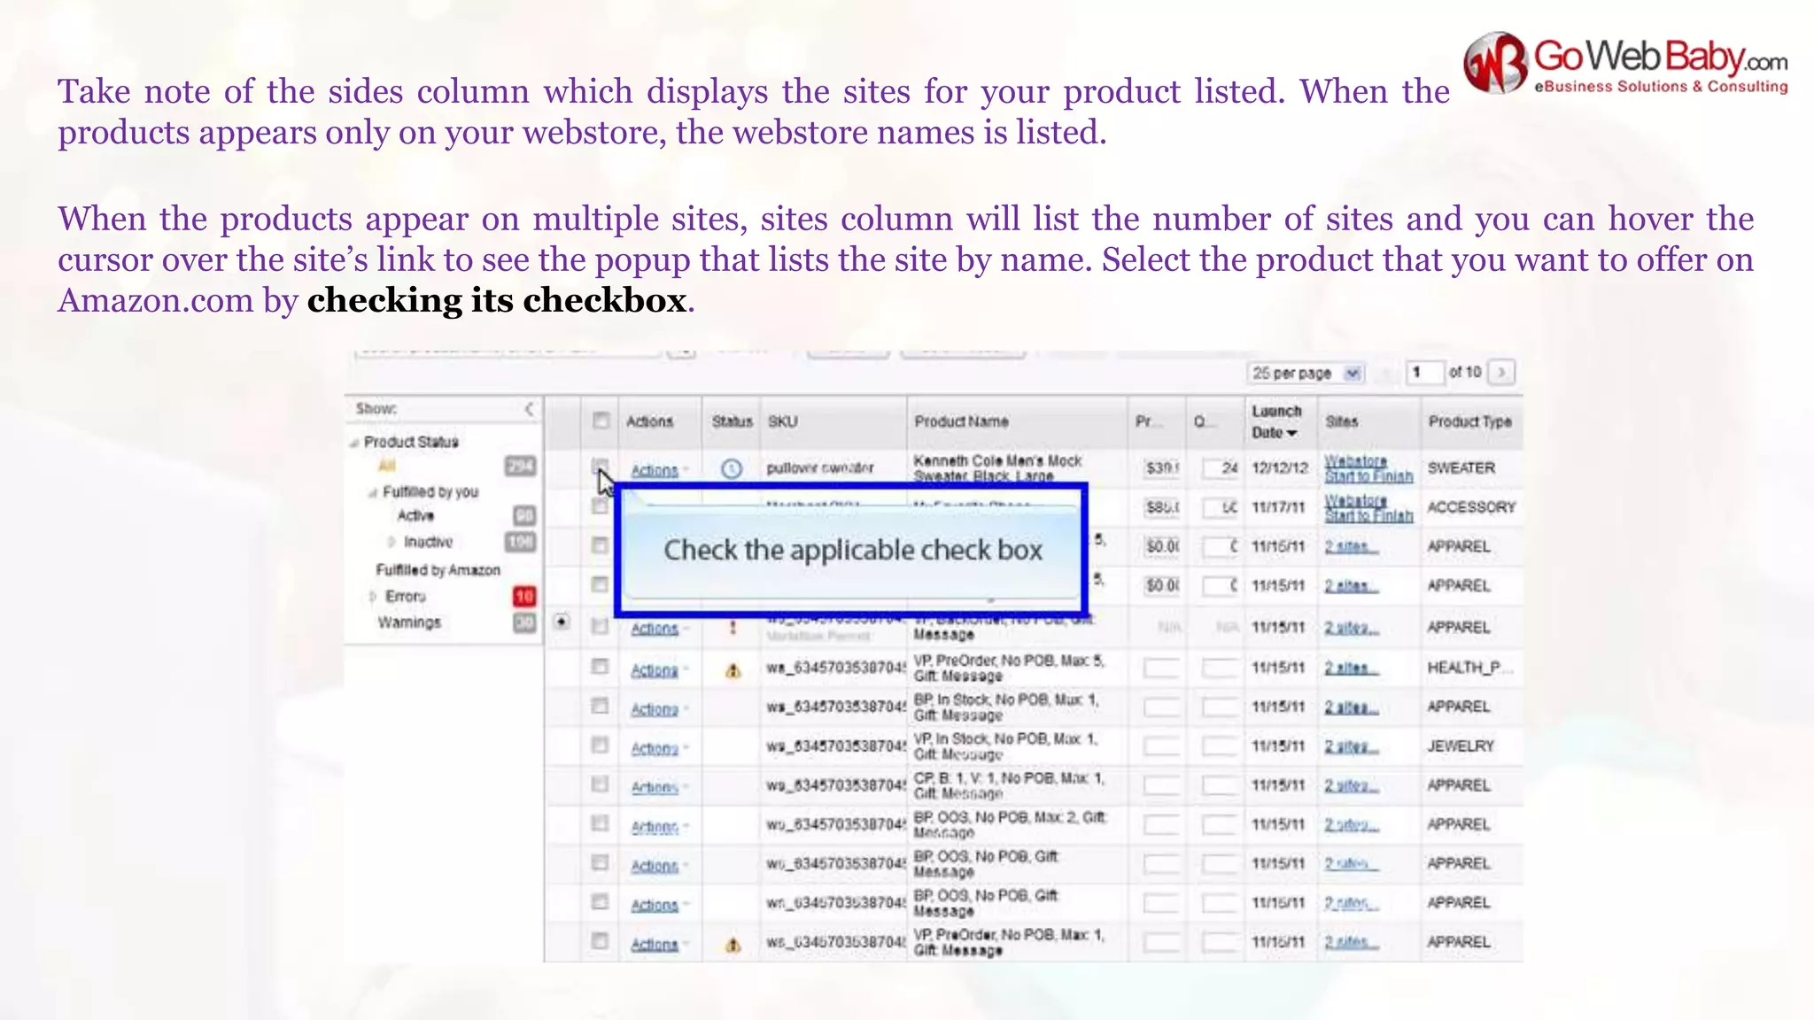Select the Inactive filter
Viewport: 1814px width, 1020px height.
coord(428,542)
